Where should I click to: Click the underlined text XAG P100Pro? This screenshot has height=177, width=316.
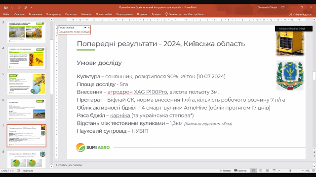pos(150,92)
